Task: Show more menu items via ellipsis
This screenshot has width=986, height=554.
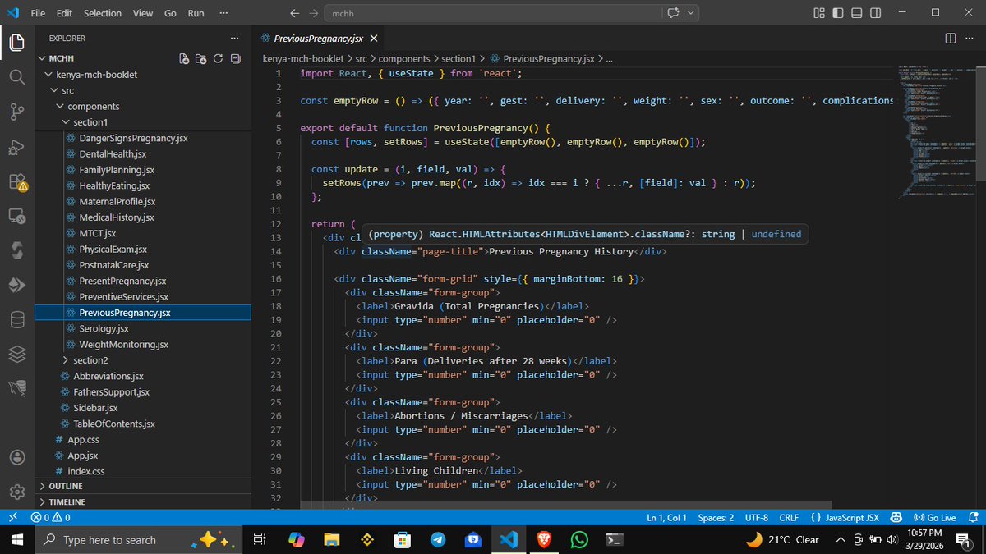Action: pyautogui.click(x=225, y=13)
